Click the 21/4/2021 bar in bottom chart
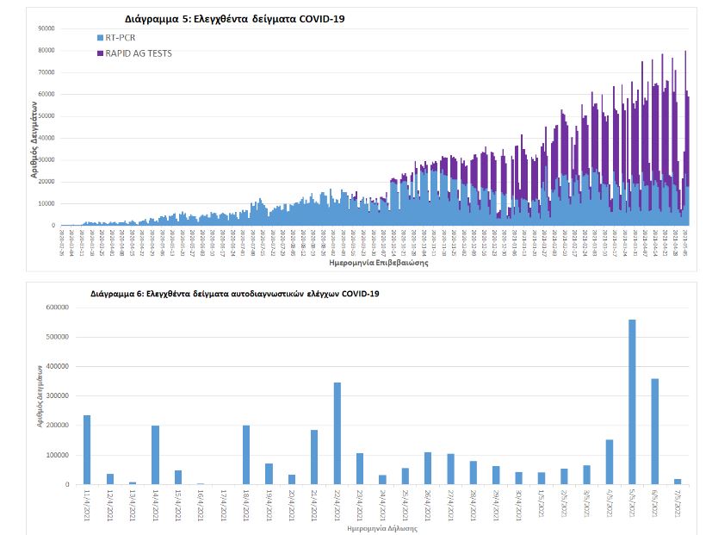Viewport: 712px width, 535px height. 314,457
